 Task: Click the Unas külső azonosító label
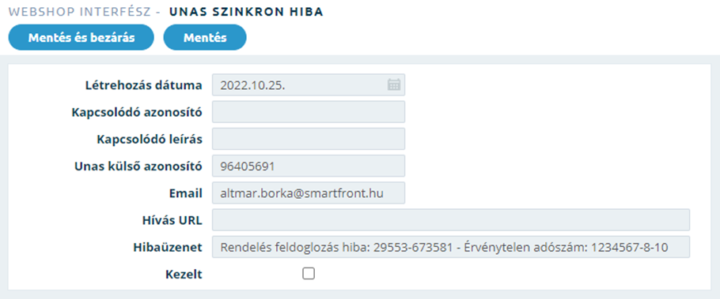(138, 166)
